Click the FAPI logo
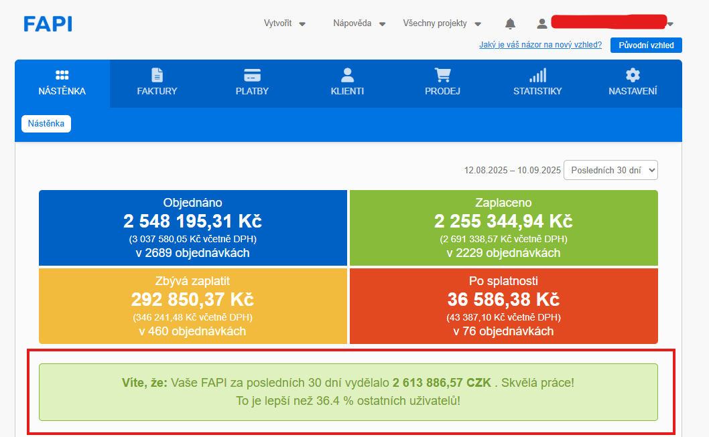This screenshot has width=709, height=437. pyautogui.click(x=48, y=24)
